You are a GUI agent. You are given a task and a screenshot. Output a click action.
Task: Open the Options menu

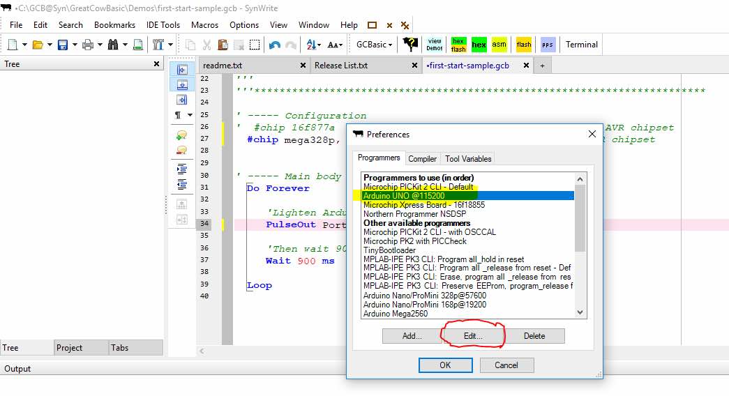click(x=244, y=25)
